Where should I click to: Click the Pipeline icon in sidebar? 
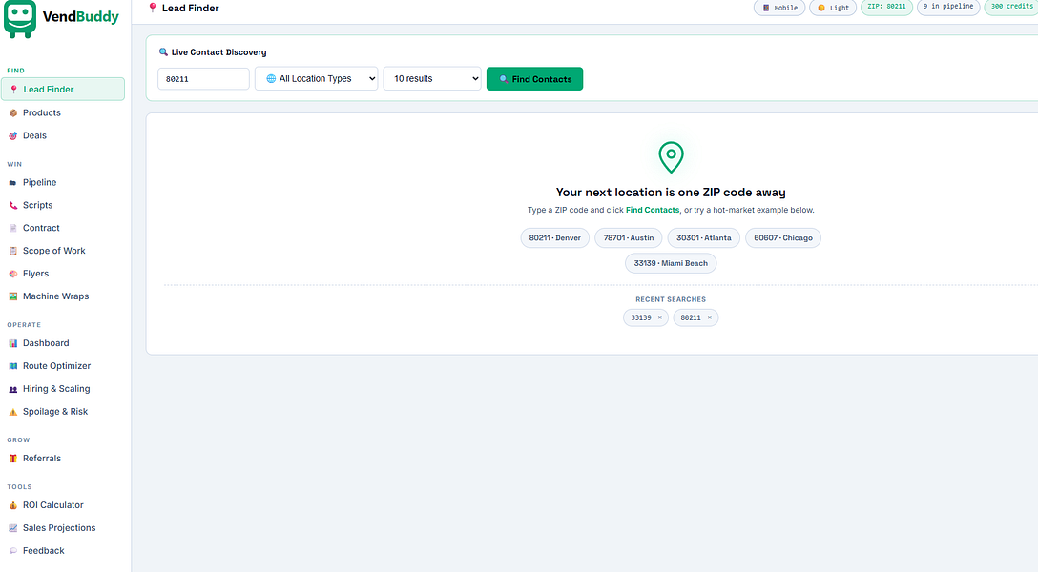tap(13, 182)
